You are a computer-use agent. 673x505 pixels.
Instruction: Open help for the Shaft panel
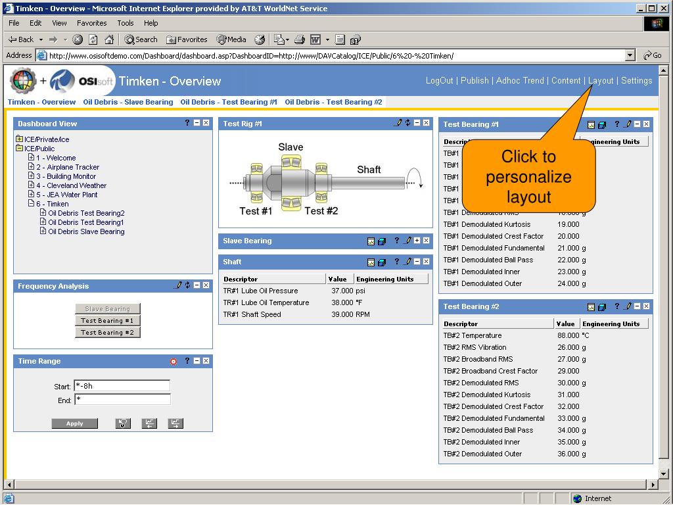click(396, 261)
